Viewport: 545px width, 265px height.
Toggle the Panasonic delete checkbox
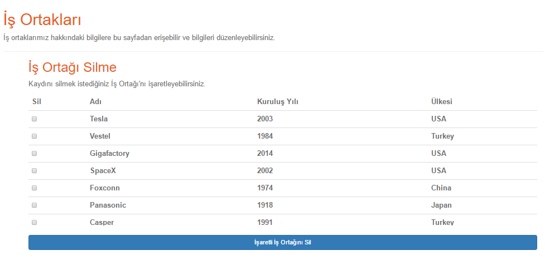(35, 205)
